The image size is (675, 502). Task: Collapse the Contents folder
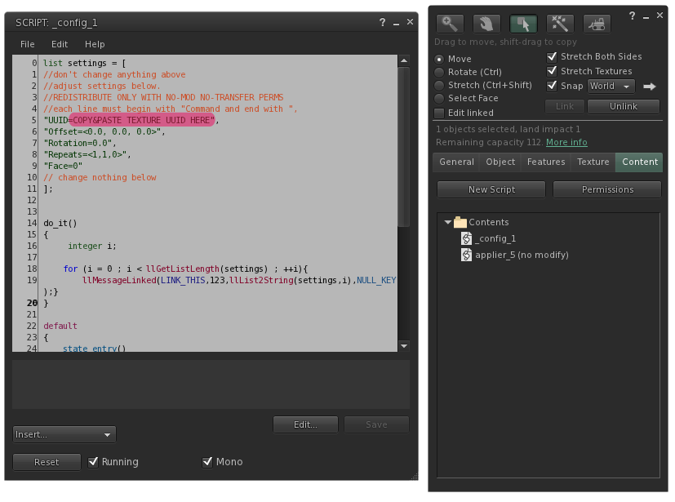tap(447, 222)
